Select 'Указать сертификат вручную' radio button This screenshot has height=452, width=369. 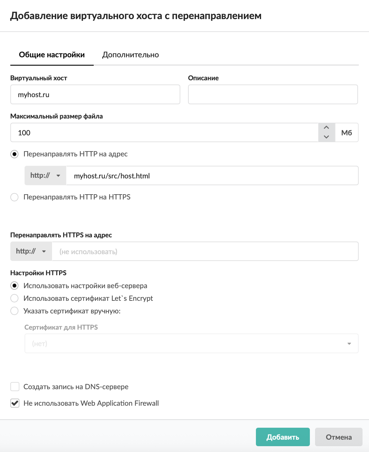[x=15, y=311]
